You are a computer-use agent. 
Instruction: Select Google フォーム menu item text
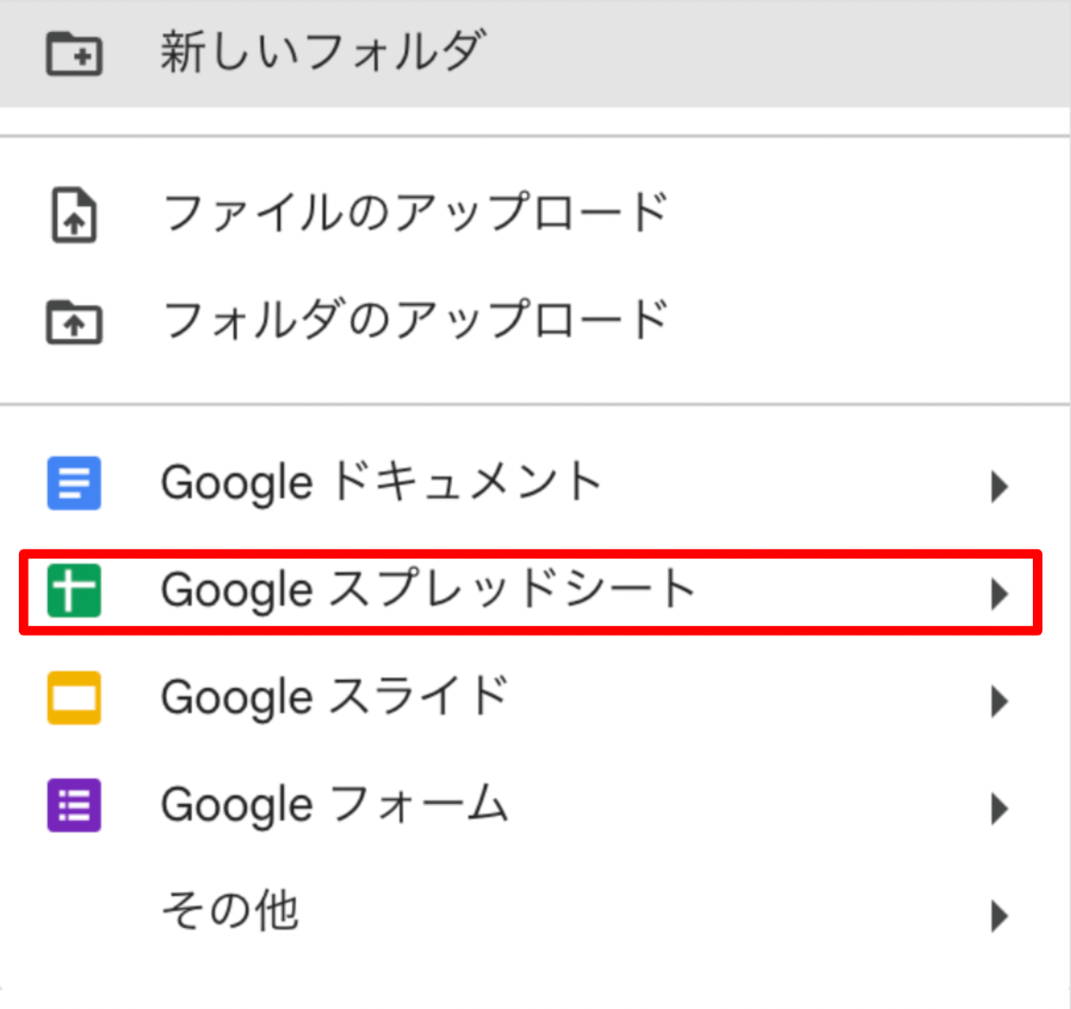[335, 805]
